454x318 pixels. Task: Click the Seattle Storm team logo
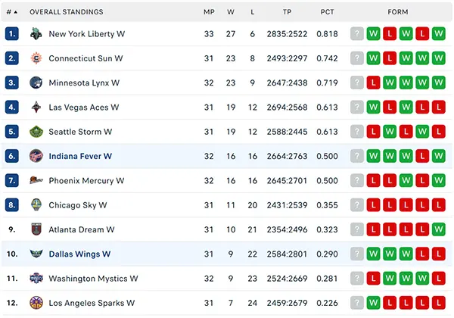[36, 132]
